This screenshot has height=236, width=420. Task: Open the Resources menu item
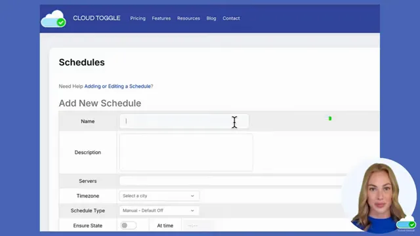[x=188, y=18]
